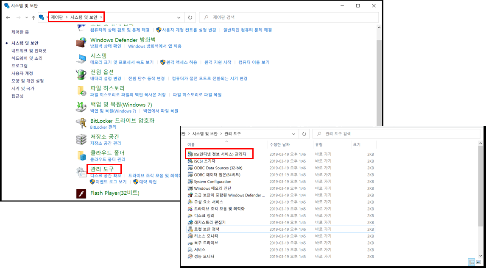The height and width of the screenshot is (268, 486).
Task: Go up one level with up arrow
Action: 33,17
